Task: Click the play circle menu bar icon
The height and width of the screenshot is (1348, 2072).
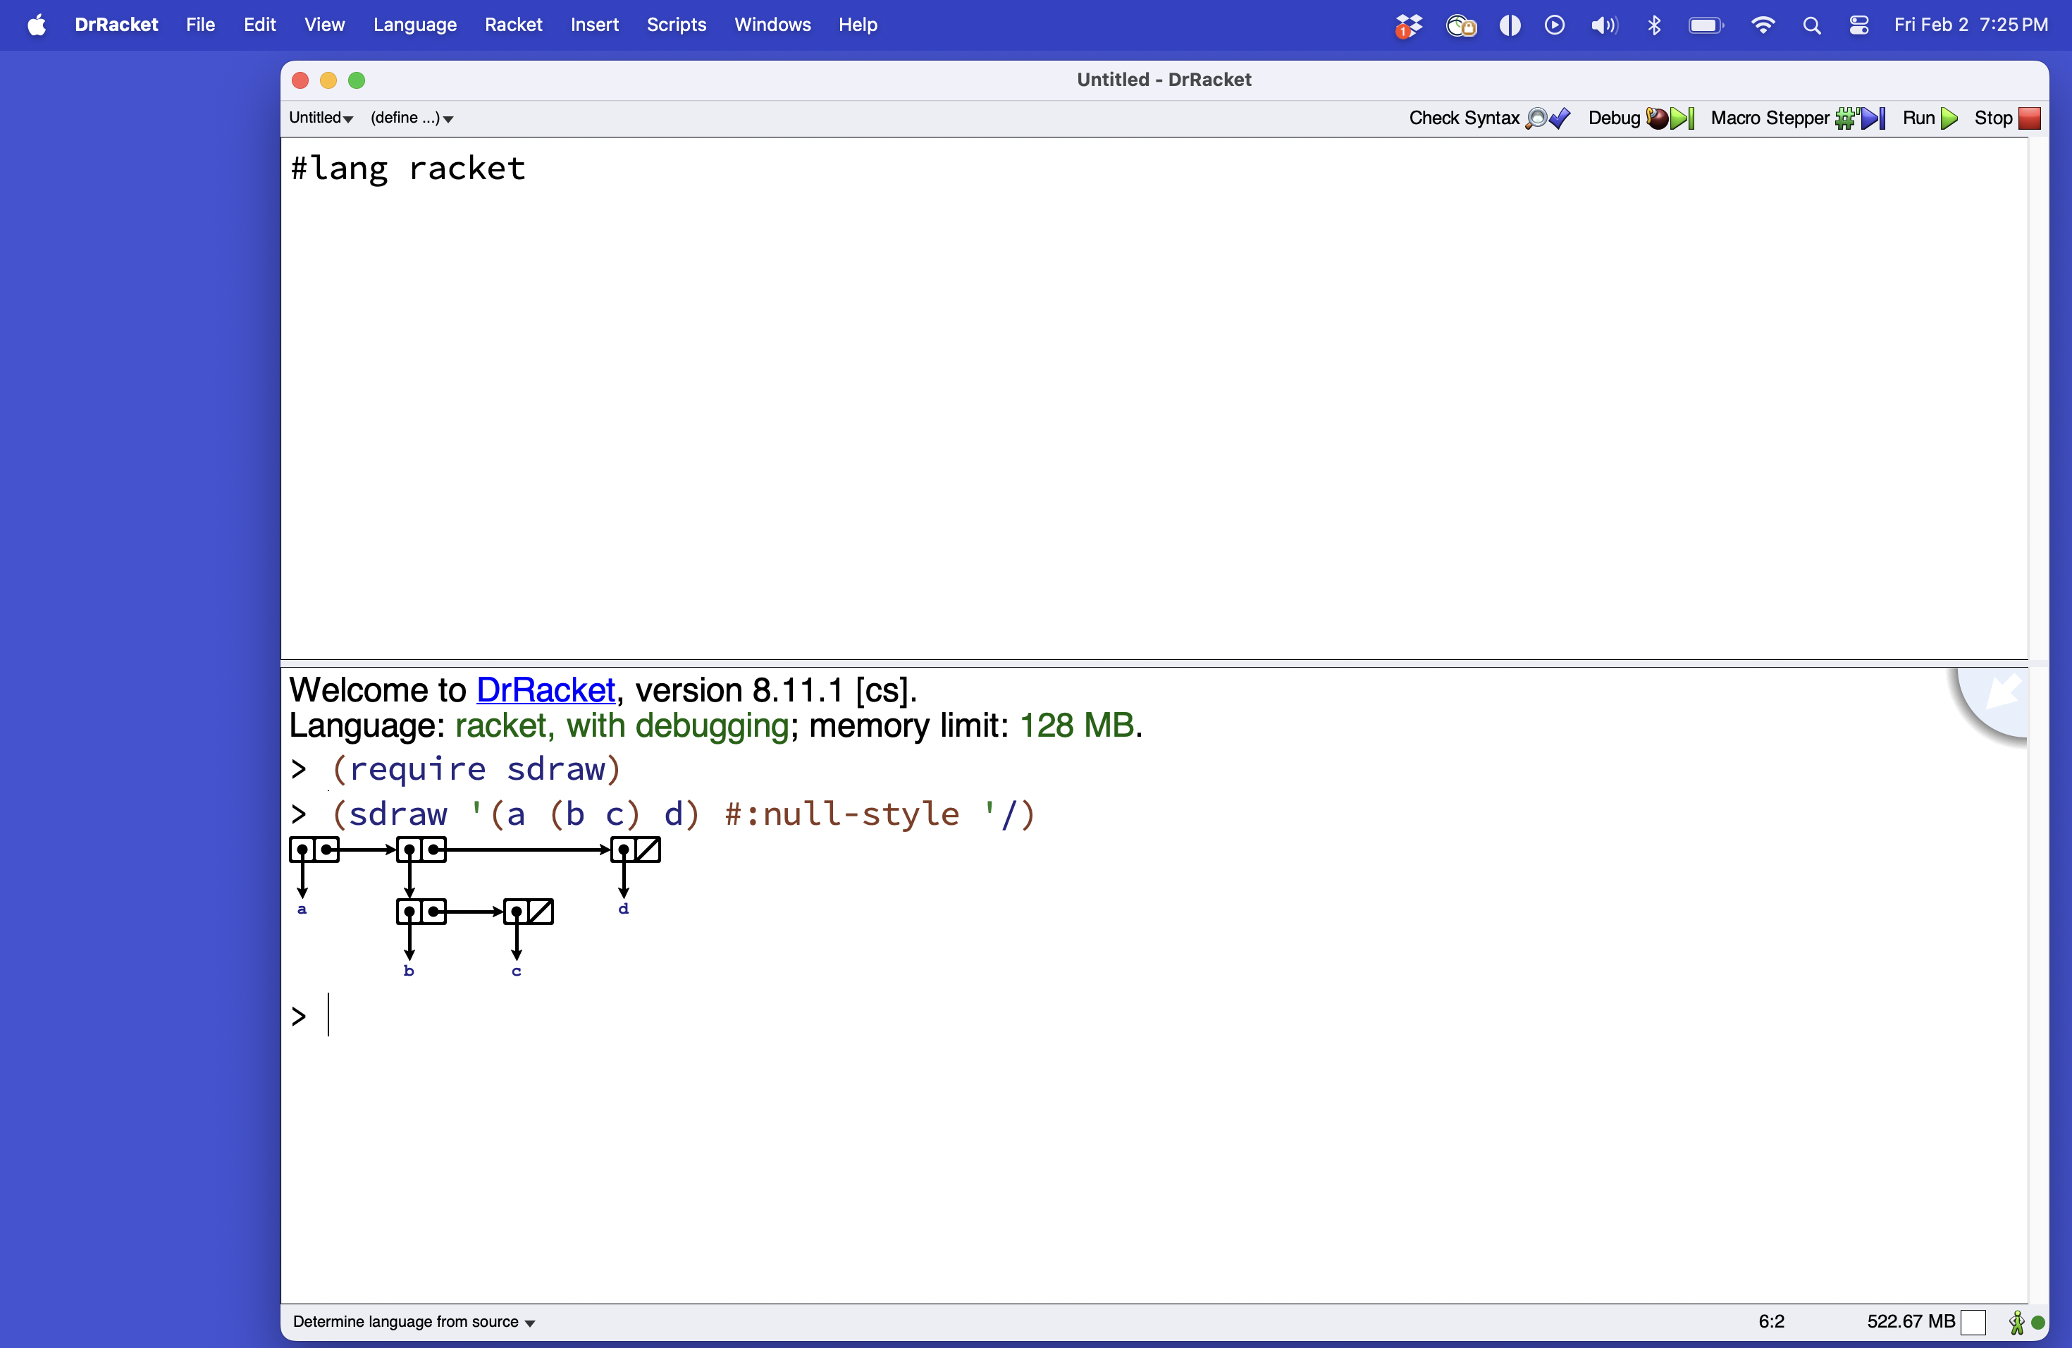Action: [1555, 25]
